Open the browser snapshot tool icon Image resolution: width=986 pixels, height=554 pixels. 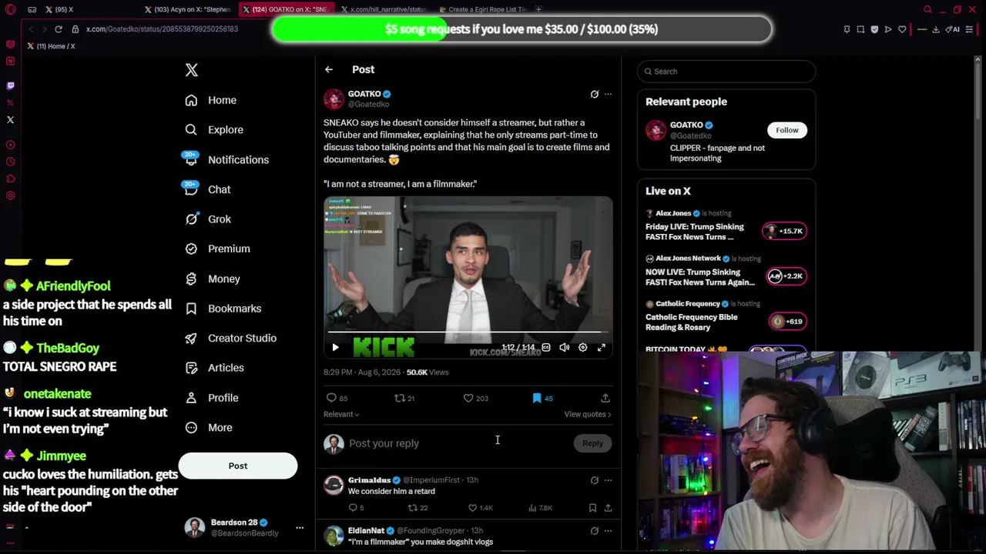pyautogui.click(x=860, y=29)
